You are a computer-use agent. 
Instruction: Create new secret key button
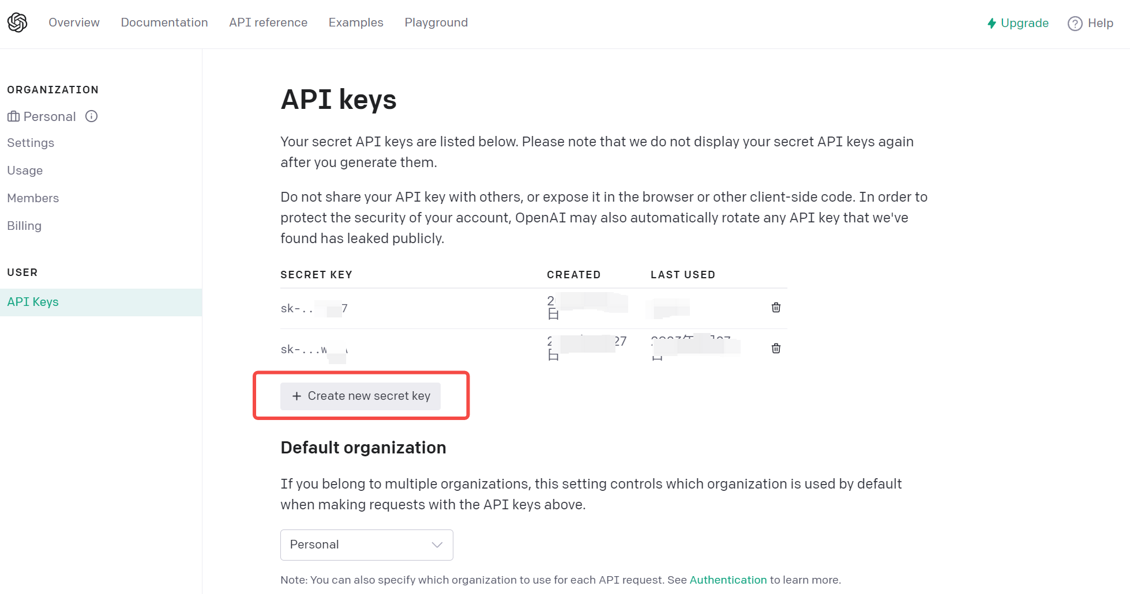(x=361, y=396)
